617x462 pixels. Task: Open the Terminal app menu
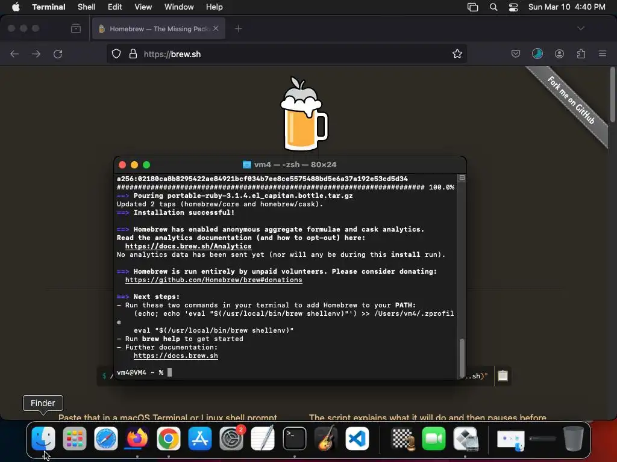49,7
